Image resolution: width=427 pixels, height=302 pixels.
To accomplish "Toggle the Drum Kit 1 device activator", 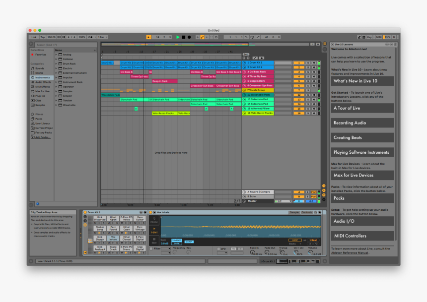I will tap(85, 212).
